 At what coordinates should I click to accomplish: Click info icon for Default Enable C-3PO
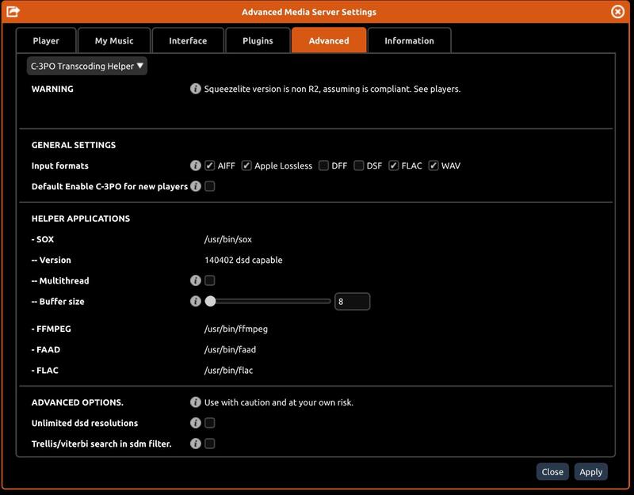[x=196, y=187]
